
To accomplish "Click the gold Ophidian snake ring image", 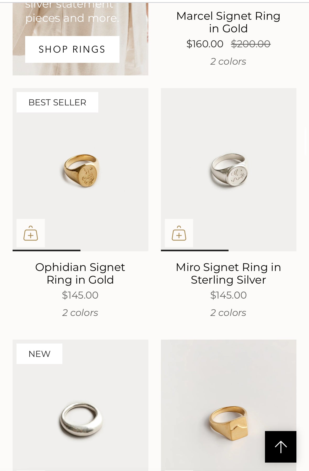I will (81, 171).
